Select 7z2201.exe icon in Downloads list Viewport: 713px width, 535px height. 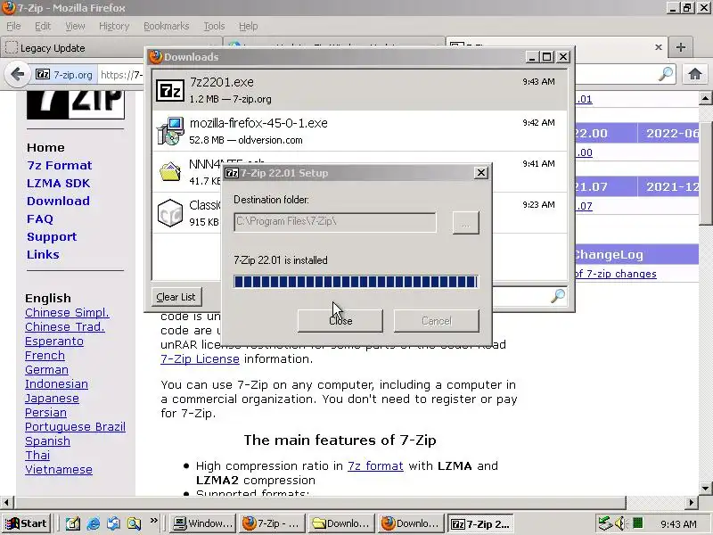coord(170,90)
